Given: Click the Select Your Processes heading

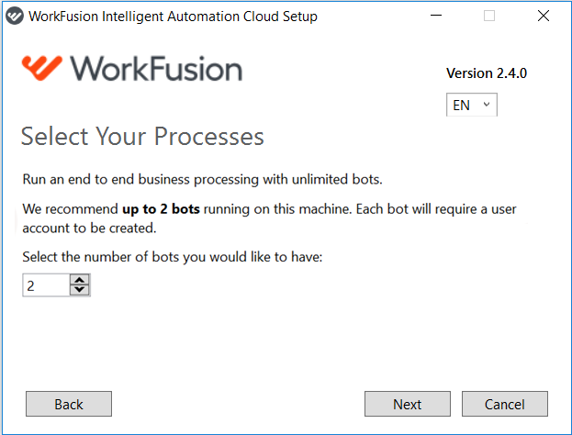Looking at the screenshot, I should 142,137.
